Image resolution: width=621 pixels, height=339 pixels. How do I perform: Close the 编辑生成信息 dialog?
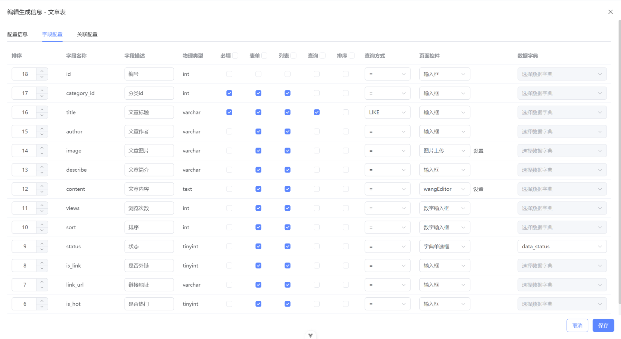[x=610, y=12]
